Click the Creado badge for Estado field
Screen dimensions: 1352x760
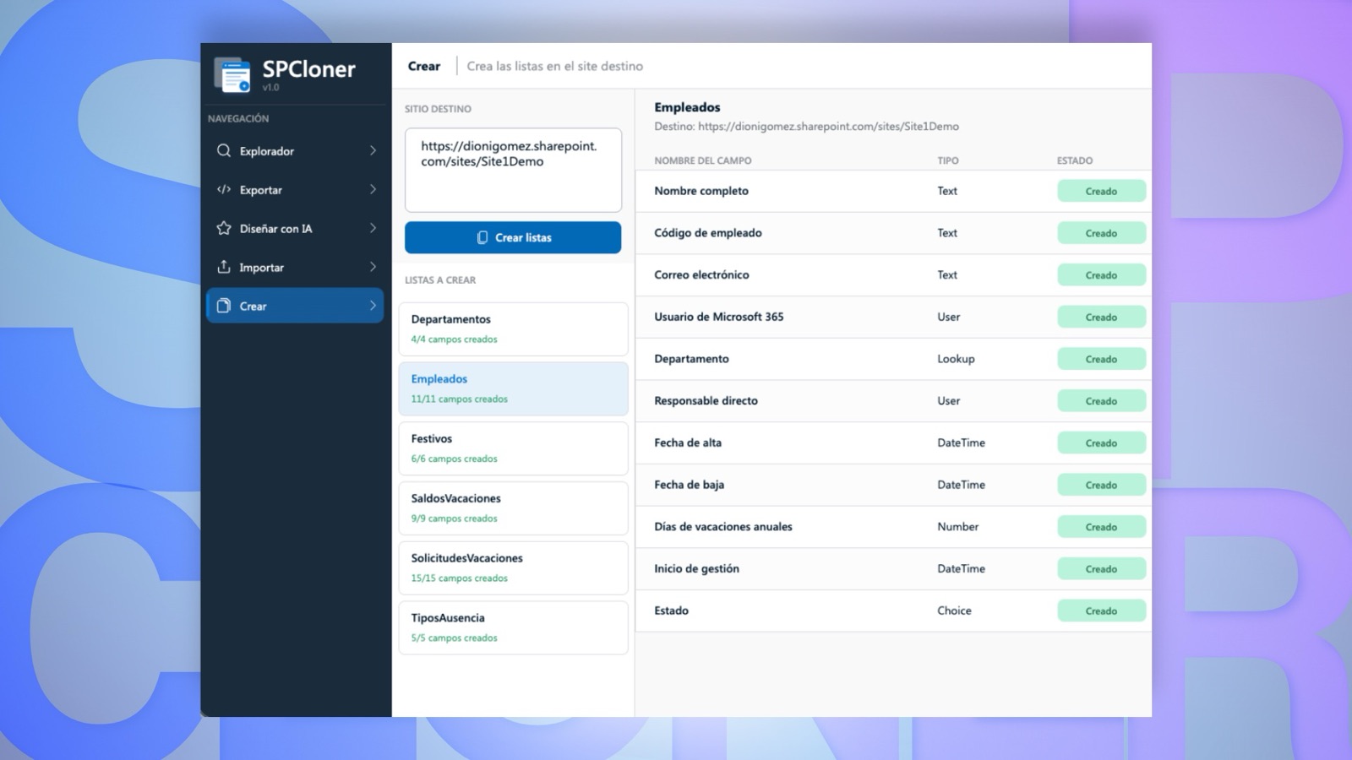(x=1101, y=611)
